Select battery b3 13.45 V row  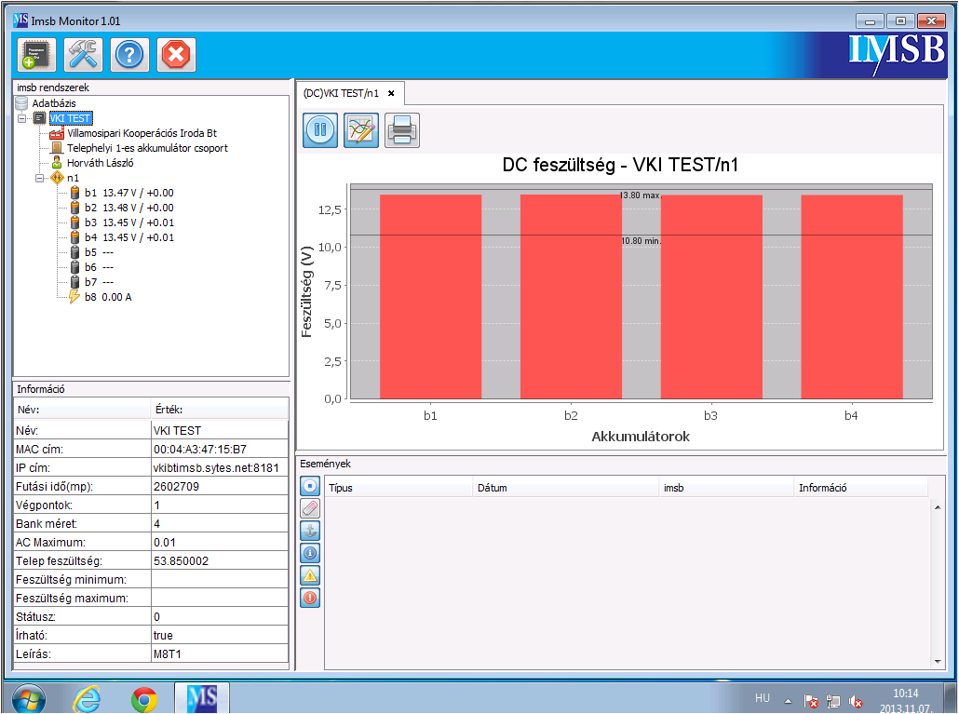pyautogui.click(x=129, y=222)
